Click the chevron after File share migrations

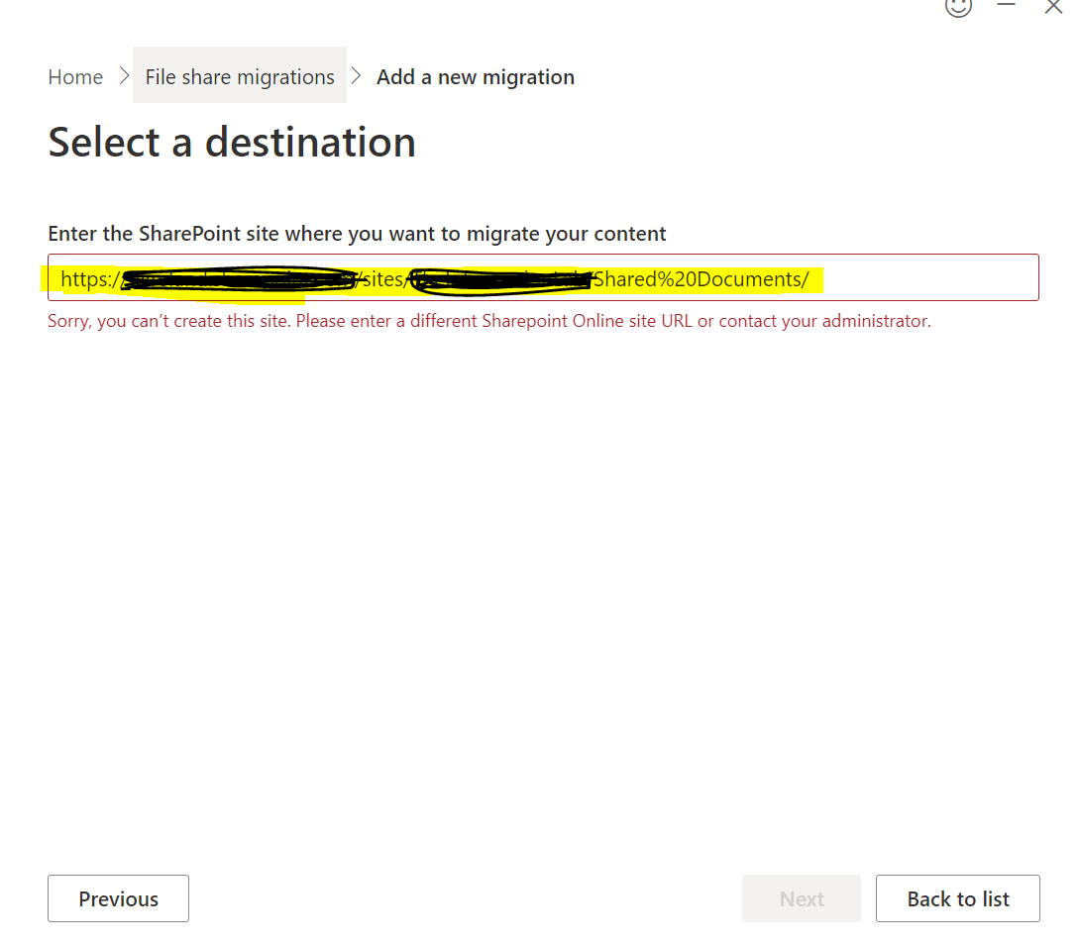click(356, 74)
